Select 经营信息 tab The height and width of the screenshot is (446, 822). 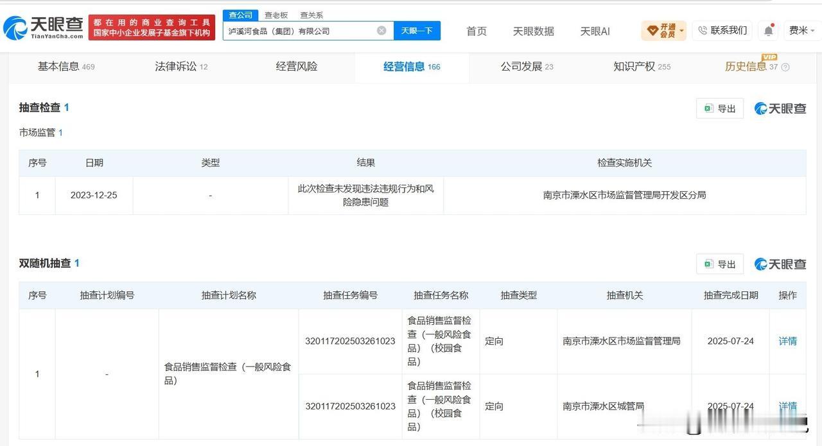click(412, 66)
